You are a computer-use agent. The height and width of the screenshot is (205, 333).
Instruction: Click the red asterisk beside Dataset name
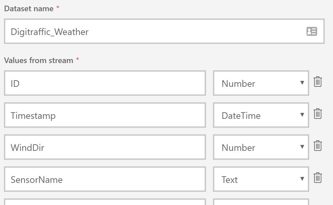coord(58,8)
